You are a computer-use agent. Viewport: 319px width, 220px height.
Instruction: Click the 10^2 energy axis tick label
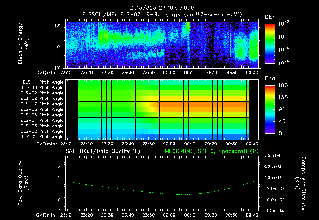coord(58,25)
